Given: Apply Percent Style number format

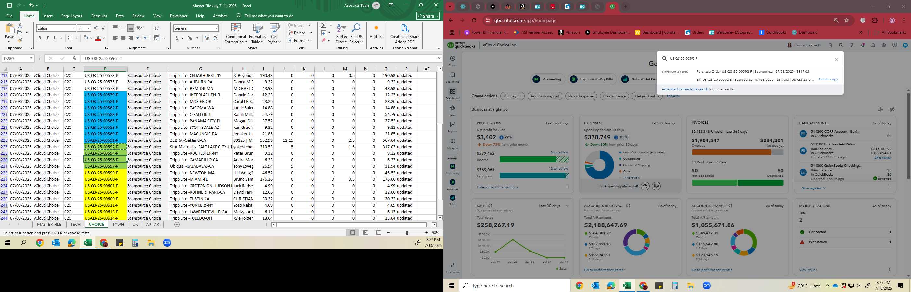Looking at the screenshot, I should point(190,38).
